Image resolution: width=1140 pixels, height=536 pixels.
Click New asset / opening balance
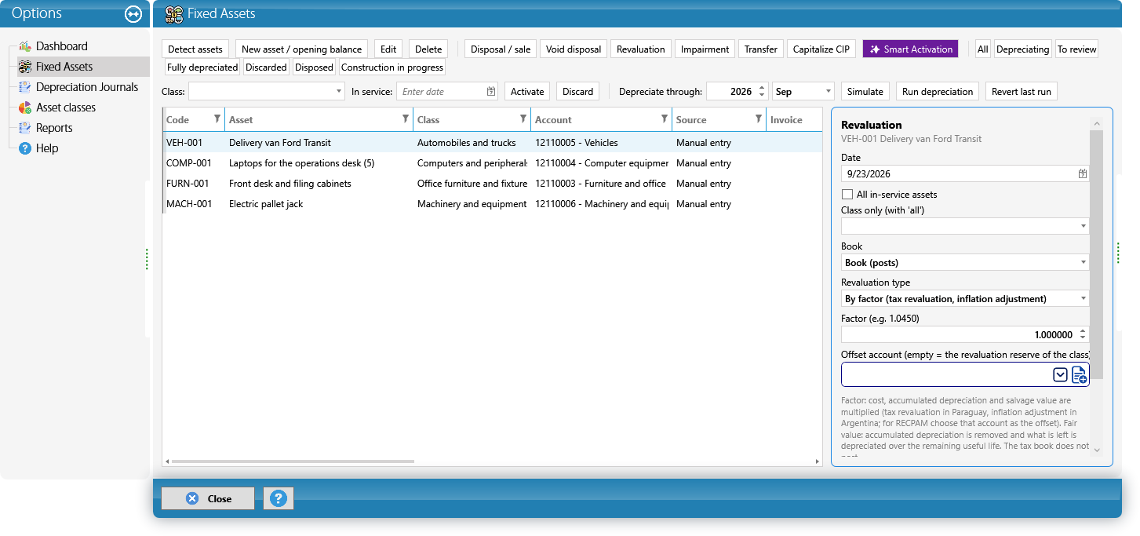pyautogui.click(x=302, y=49)
